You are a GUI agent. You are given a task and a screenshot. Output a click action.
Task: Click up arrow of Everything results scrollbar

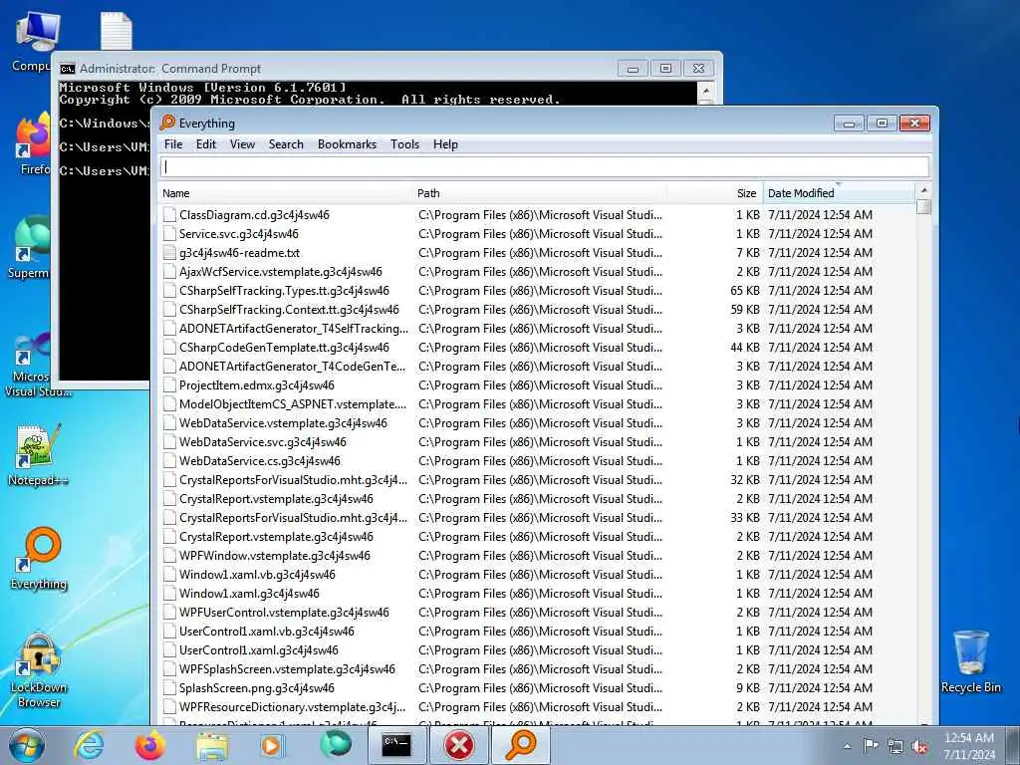coord(923,190)
